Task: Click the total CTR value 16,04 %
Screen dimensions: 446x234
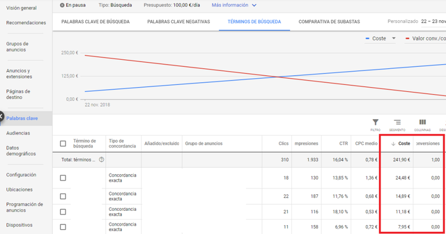Action: pyautogui.click(x=340, y=160)
